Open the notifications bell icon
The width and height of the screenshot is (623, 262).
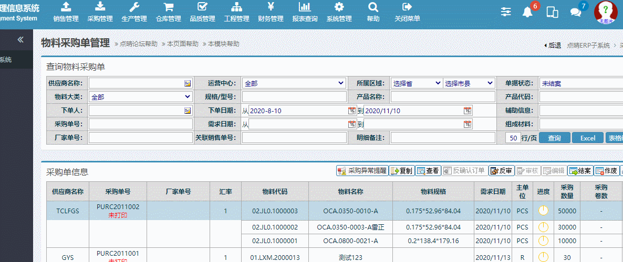527,12
